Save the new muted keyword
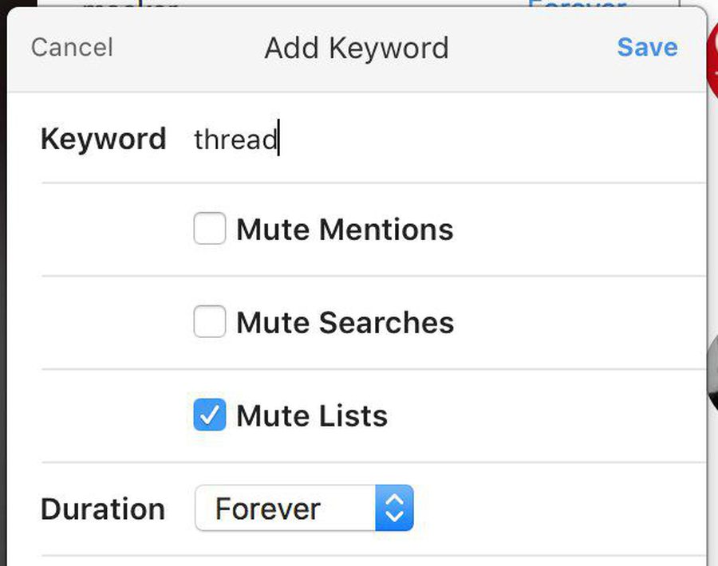The width and height of the screenshot is (718, 566). 647,47
